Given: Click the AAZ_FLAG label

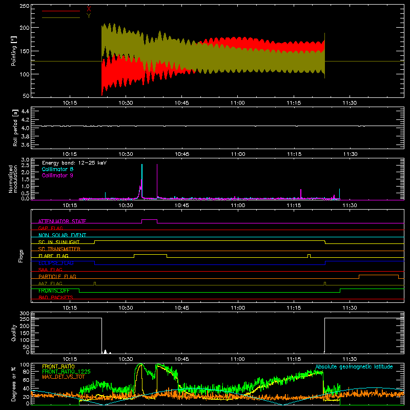Looking at the screenshot, I should [x=50, y=283].
